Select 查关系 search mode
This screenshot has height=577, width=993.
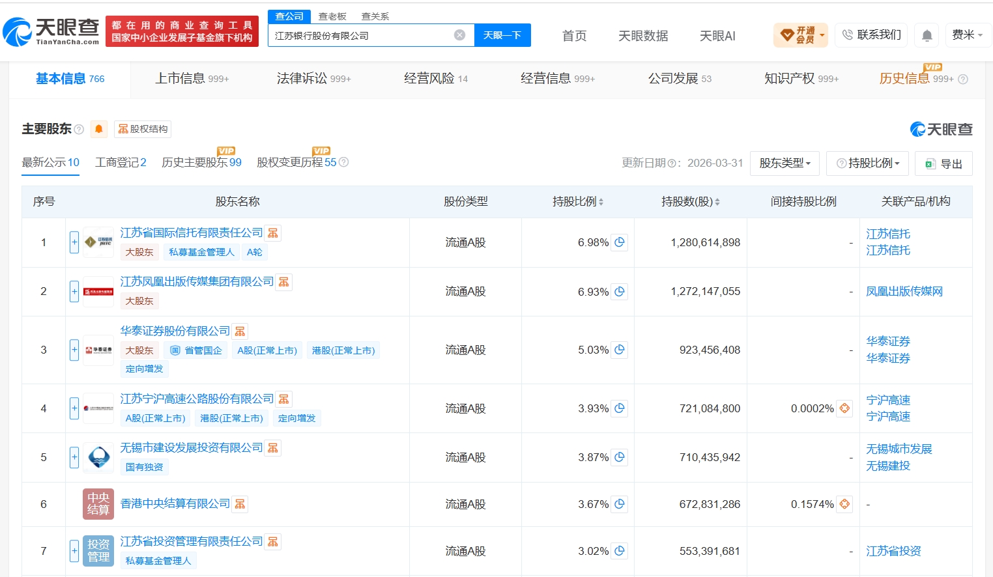click(x=375, y=16)
